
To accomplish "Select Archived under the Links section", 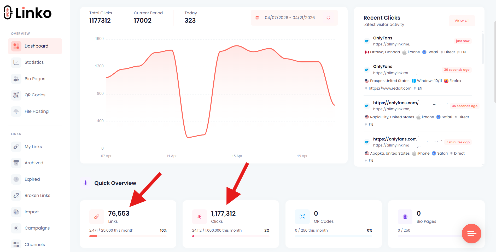I will pos(34,163).
